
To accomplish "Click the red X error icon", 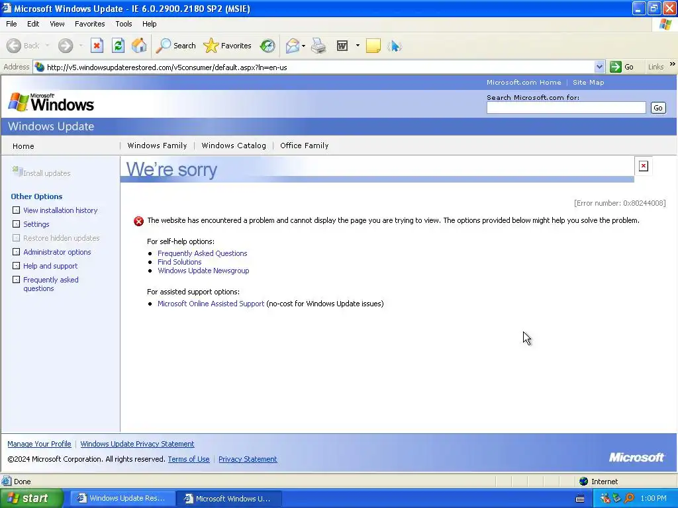I will (139, 221).
